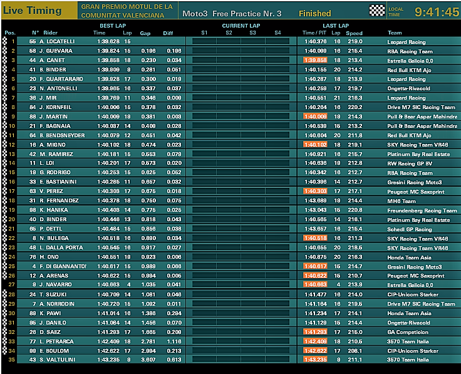Click the Finished session status
This screenshot has height=374, width=461.
click(315, 14)
